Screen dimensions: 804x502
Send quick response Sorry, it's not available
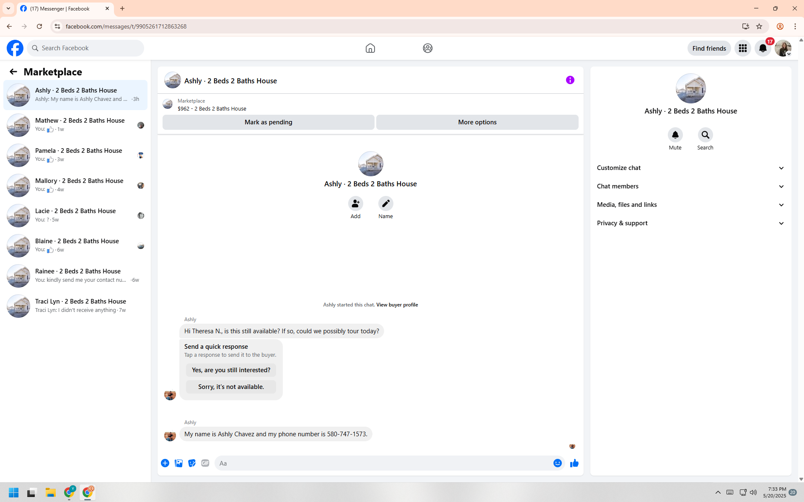(231, 387)
